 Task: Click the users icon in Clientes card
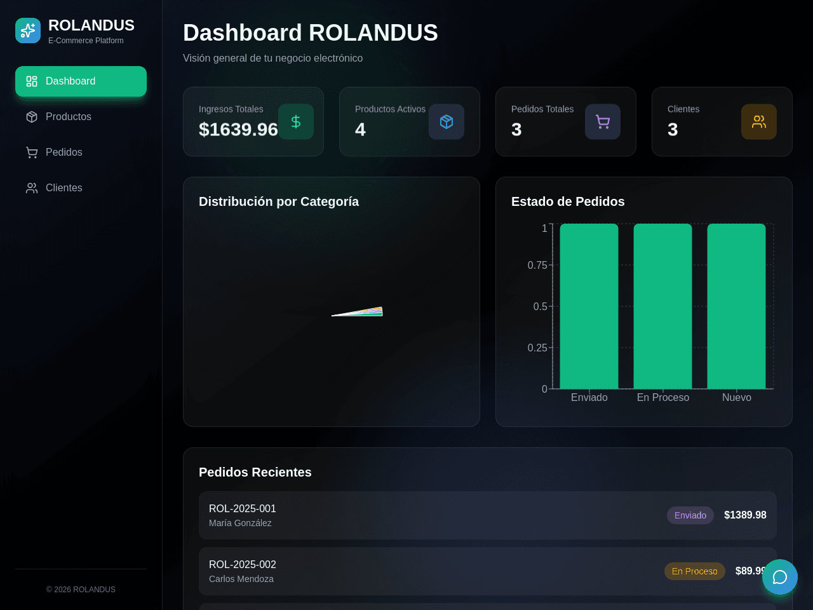759,121
